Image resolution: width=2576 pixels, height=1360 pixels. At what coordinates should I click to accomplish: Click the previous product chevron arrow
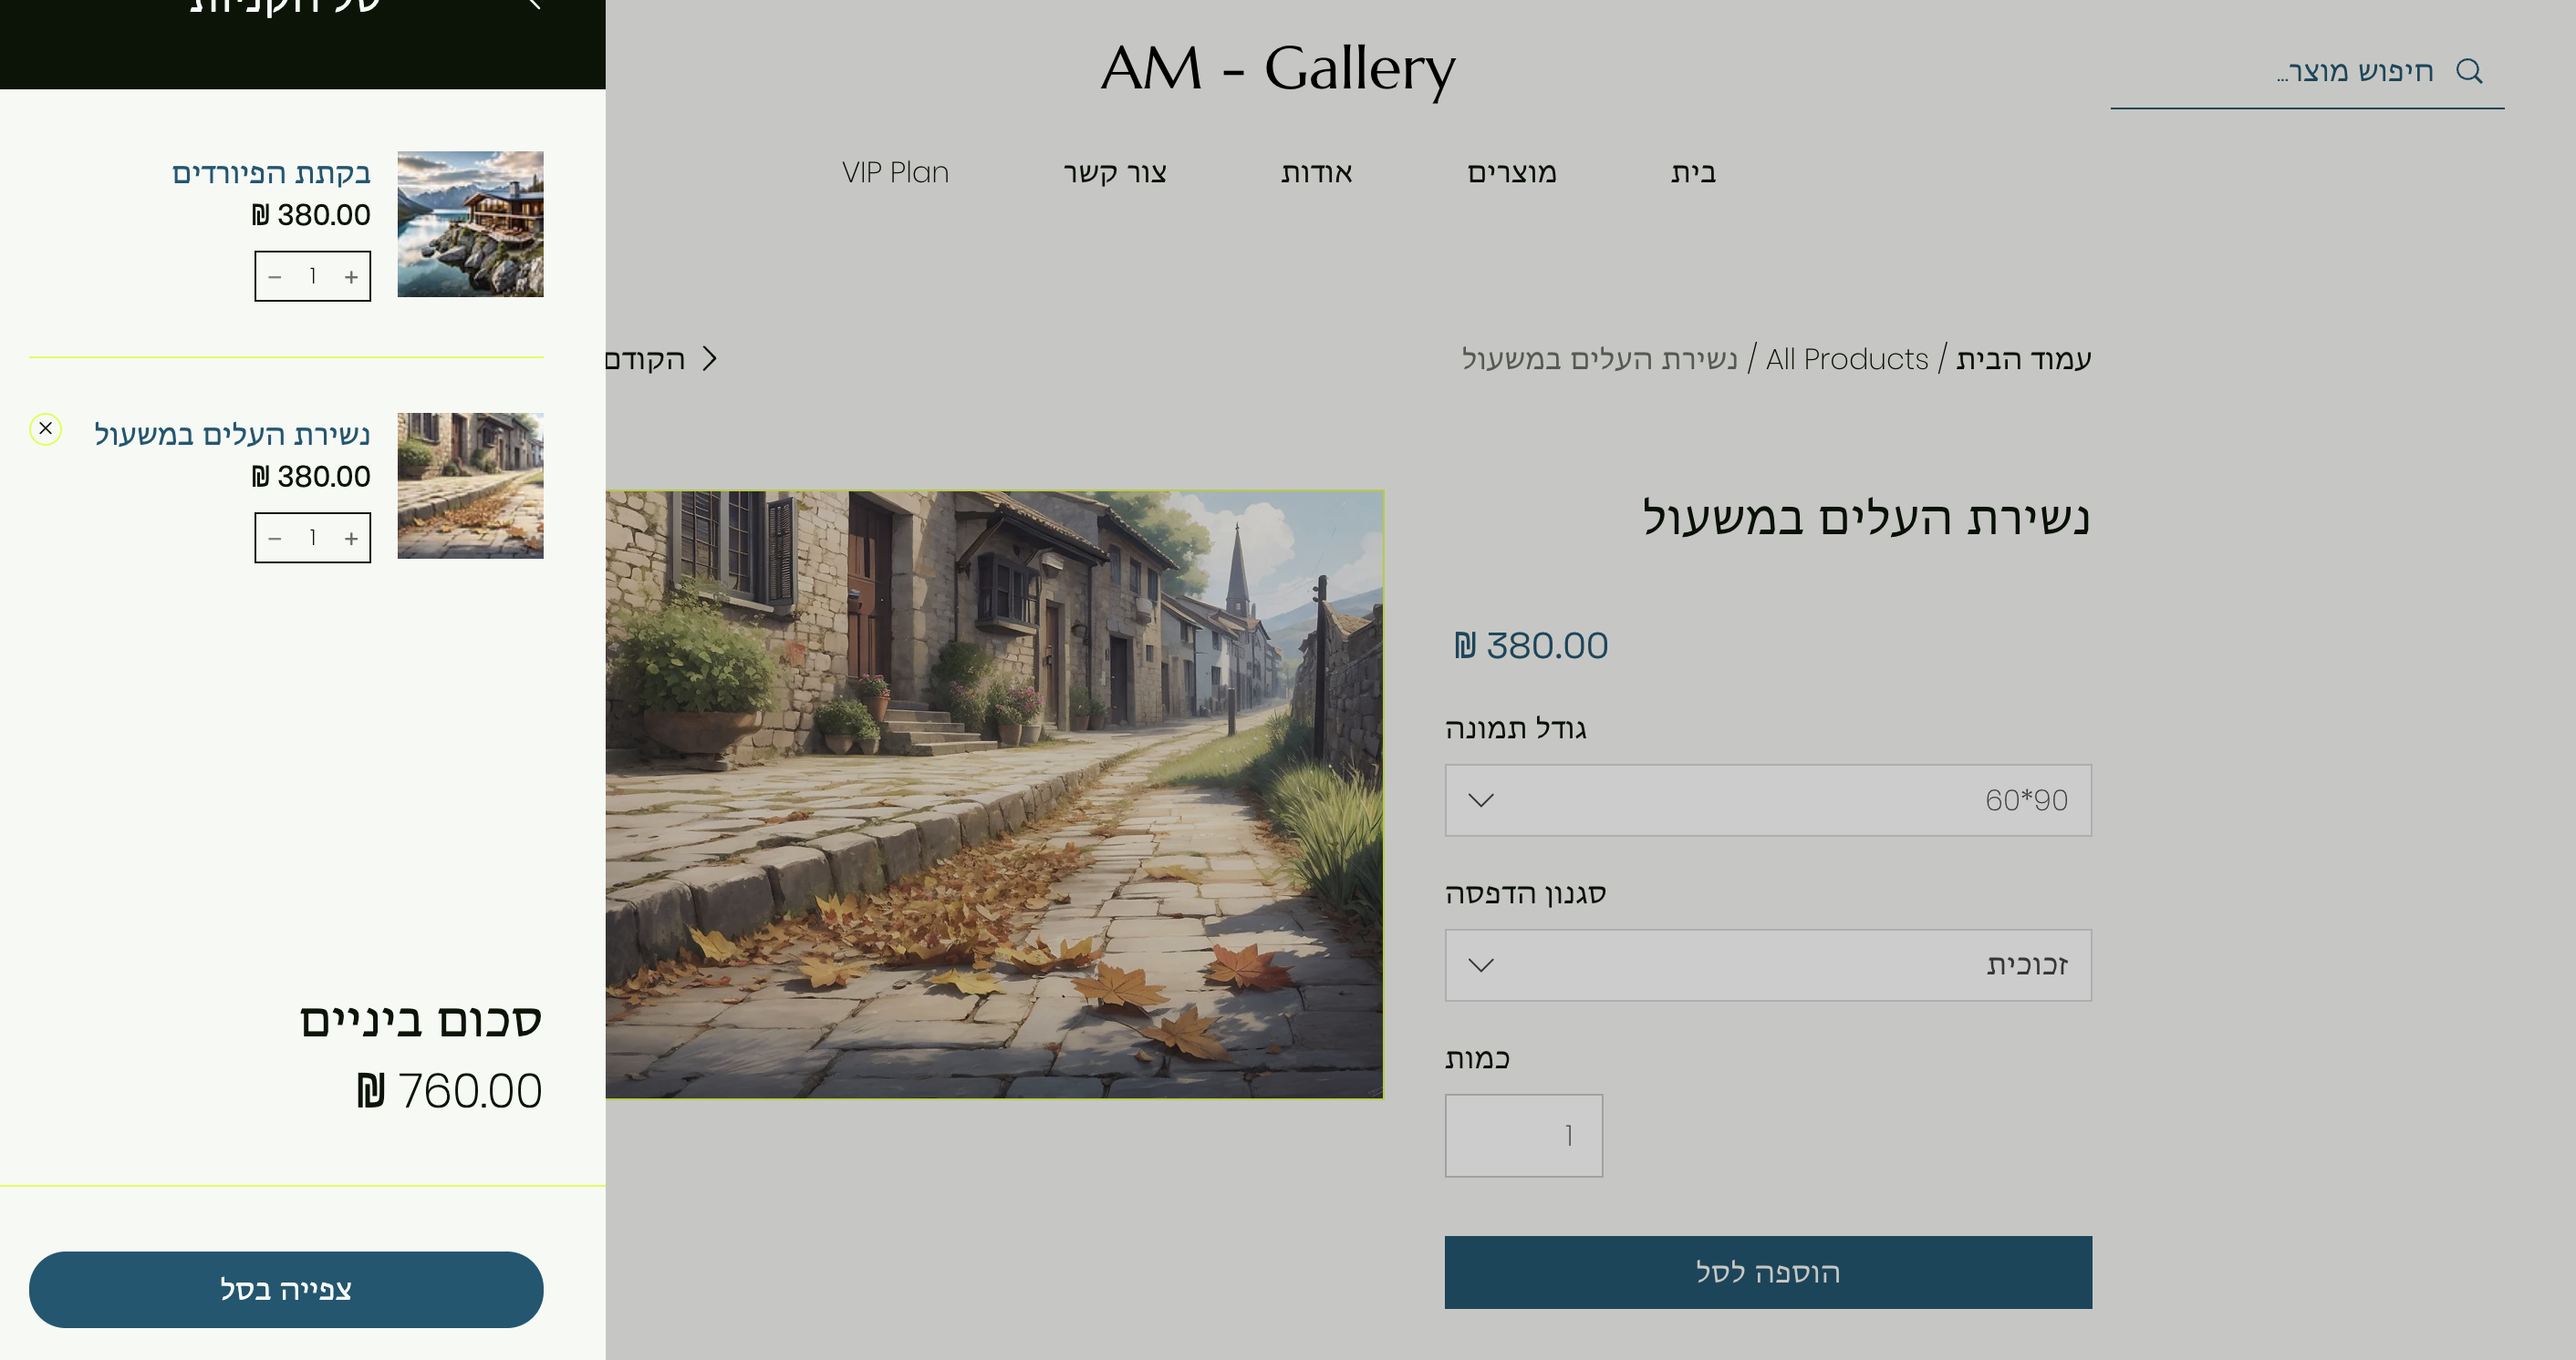pos(709,359)
